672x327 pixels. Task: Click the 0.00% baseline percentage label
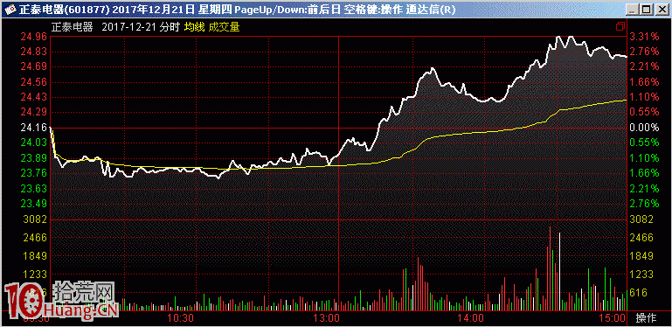(x=644, y=128)
